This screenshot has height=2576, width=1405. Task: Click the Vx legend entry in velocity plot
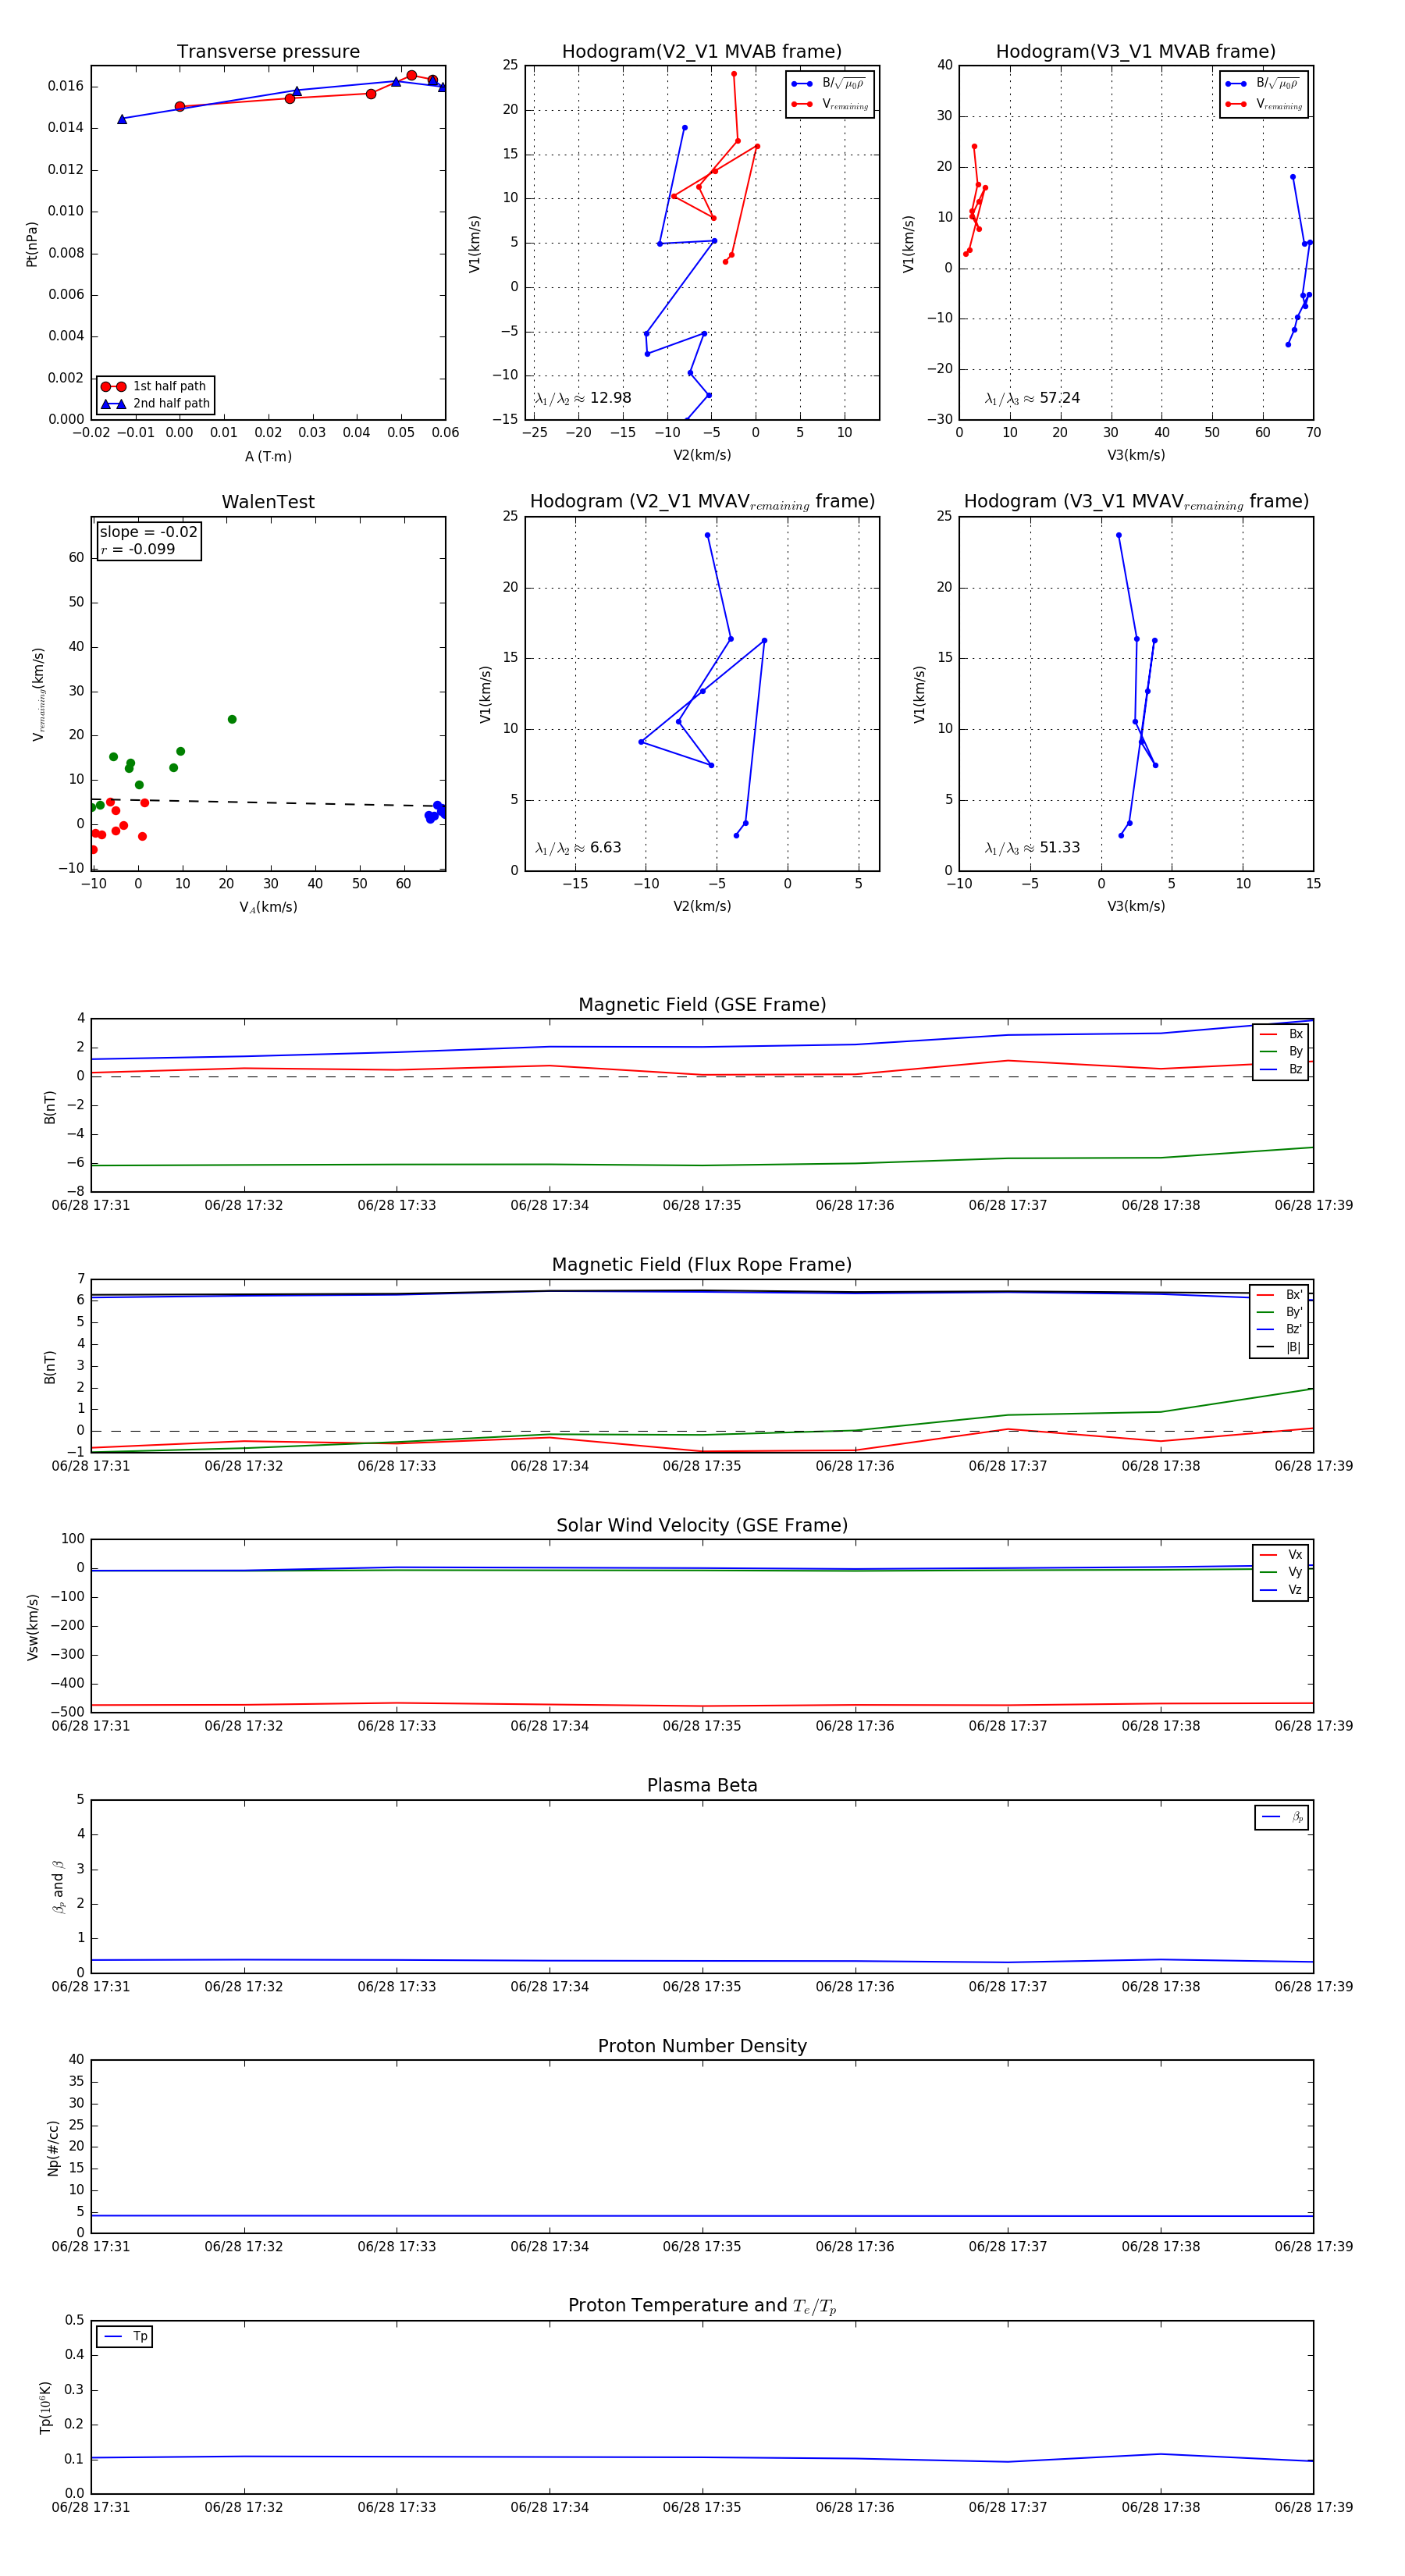1281,1555
